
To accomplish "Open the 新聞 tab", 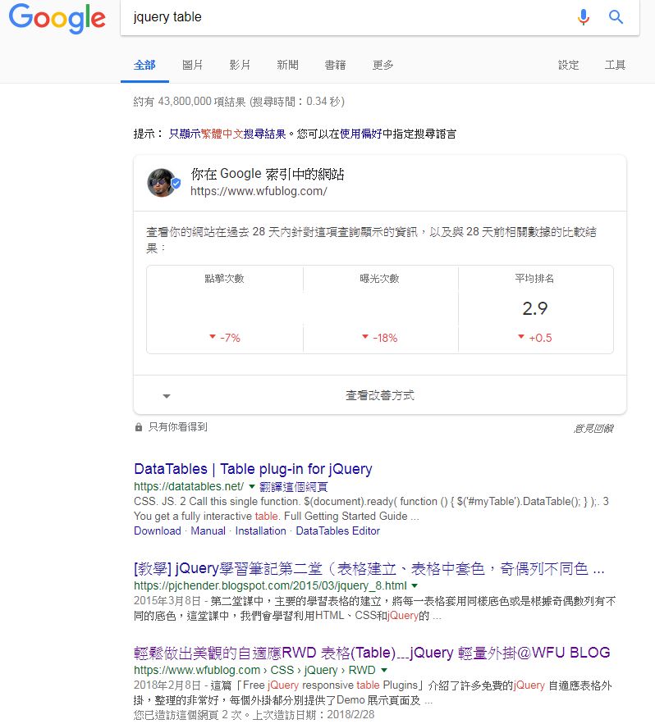I will click(287, 65).
